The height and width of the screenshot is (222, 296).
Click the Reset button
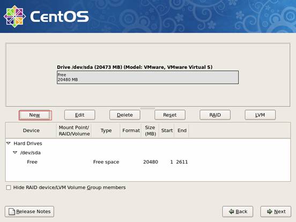170,115
